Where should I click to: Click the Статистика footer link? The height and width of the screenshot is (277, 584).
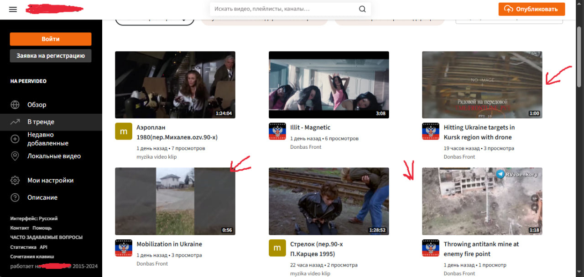23,247
